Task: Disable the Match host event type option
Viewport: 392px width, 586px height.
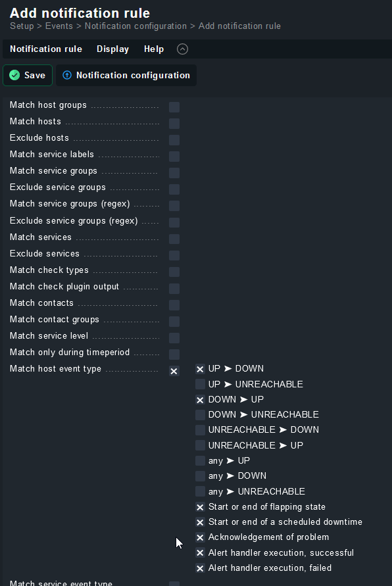Action: pyautogui.click(x=174, y=371)
